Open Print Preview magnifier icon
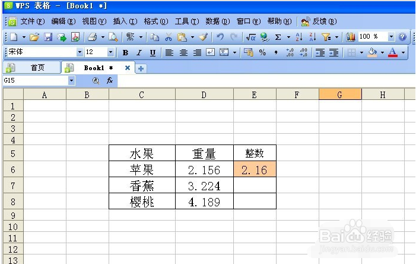Image resolution: width=416 pixels, height=264 pixels. pyautogui.click(x=113, y=37)
